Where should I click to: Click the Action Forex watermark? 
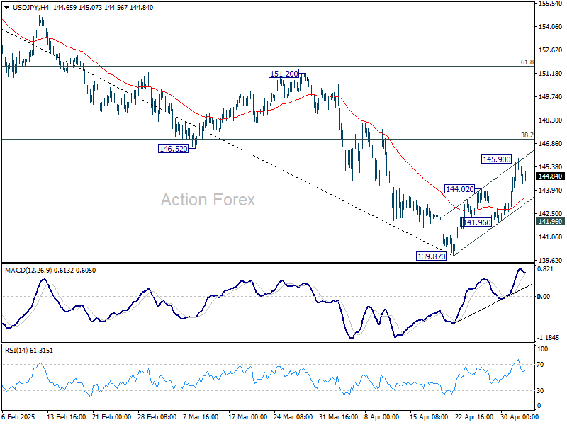coord(207,200)
